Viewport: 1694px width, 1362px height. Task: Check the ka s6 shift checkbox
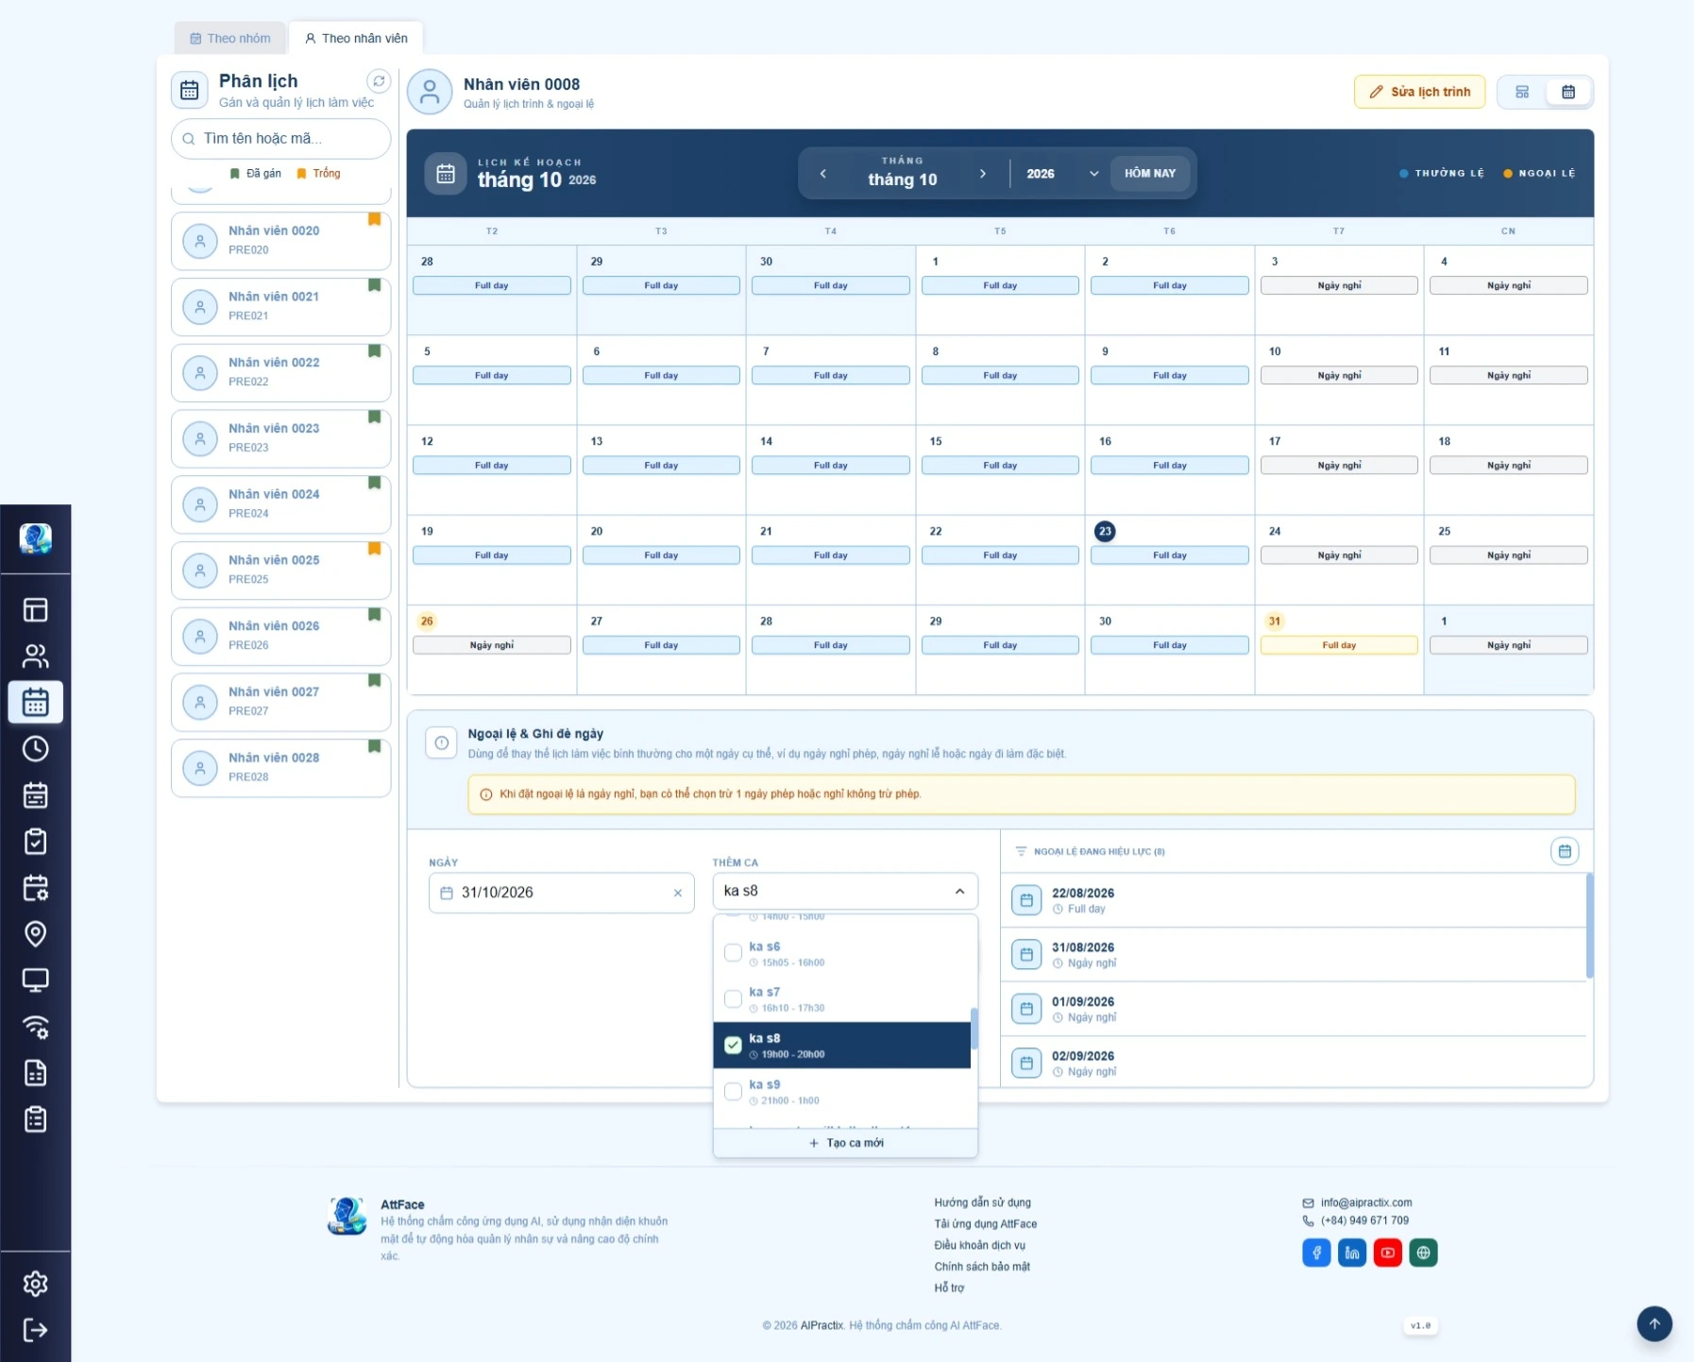[x=733, y=953]
